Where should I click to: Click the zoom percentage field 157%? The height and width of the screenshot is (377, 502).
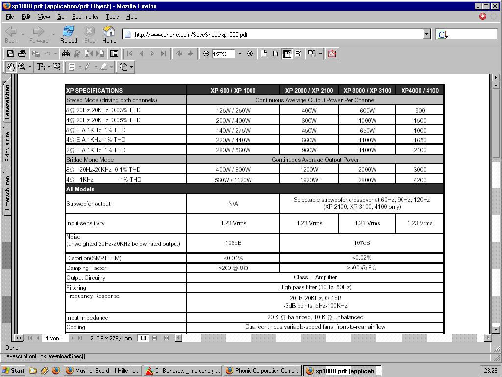(x=223, y=54)
